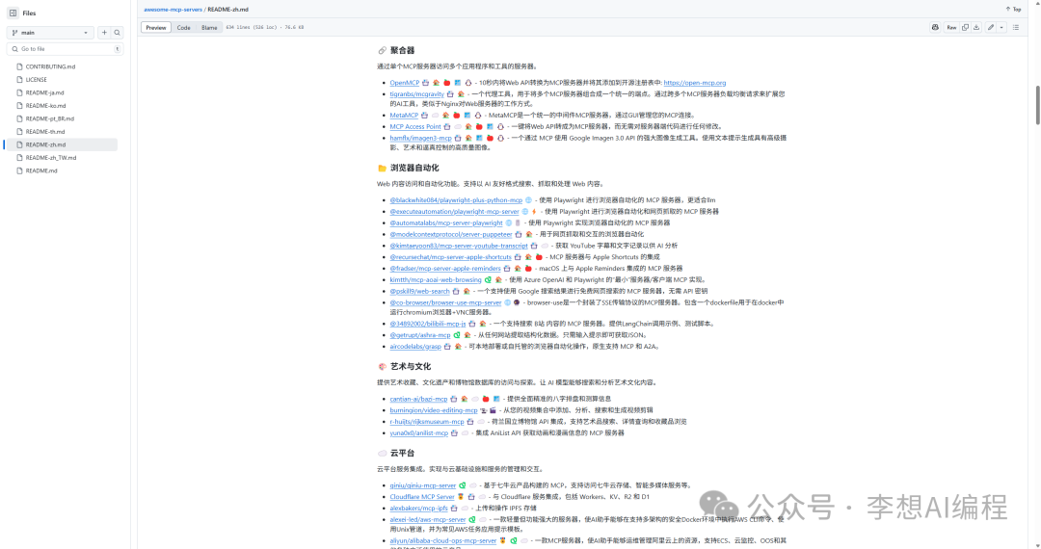Open getrupt/ashra-mcp link

(x=419, y=335)
